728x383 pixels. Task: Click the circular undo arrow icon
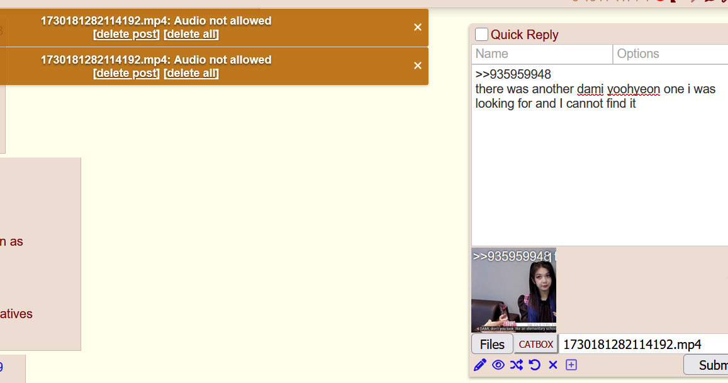click(534, 365)
